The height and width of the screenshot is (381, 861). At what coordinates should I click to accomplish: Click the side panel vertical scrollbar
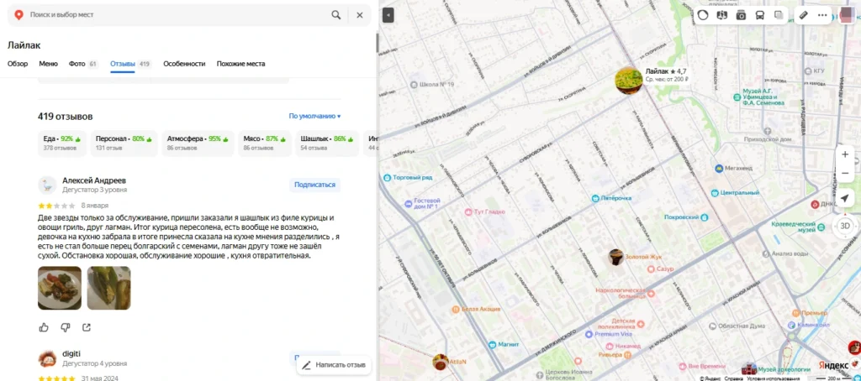[x=377, y=43]
